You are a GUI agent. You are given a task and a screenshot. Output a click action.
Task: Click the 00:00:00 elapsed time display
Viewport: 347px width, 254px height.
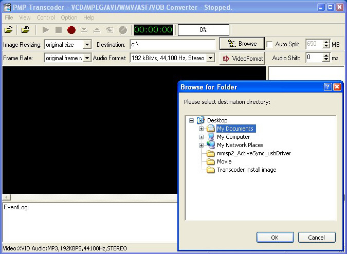pos(153,30)
